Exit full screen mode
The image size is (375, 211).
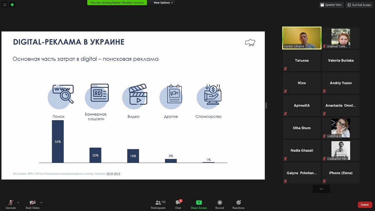coord(359,5)
